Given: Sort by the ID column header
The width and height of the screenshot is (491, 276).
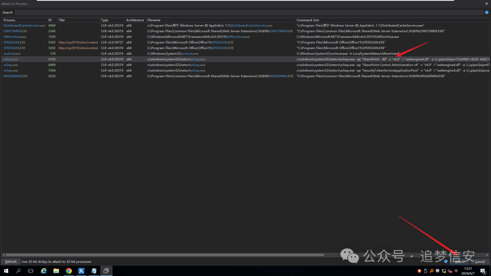Looking at the screenshot, I should [x=52, y=20].
